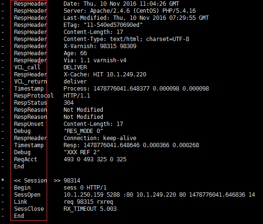This screenshot has width=263, height=224.
Task: Click the Debug "RES_MODE 0" text
Action: 83,131
